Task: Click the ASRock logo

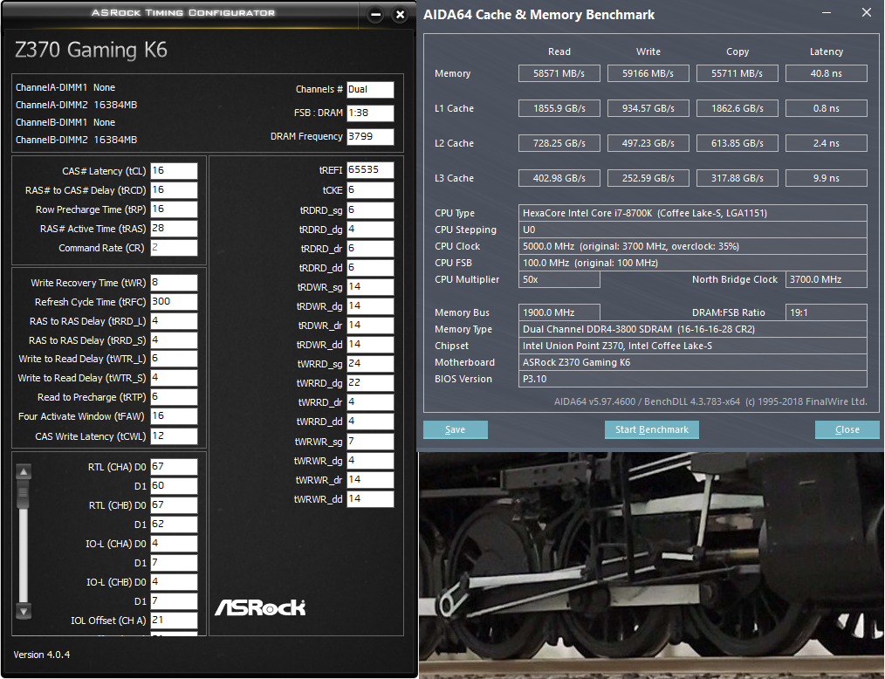Action: coord(260,607)
